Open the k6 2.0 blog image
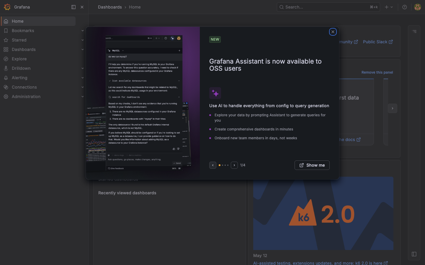425x265 pixels. tap(323, 213)
